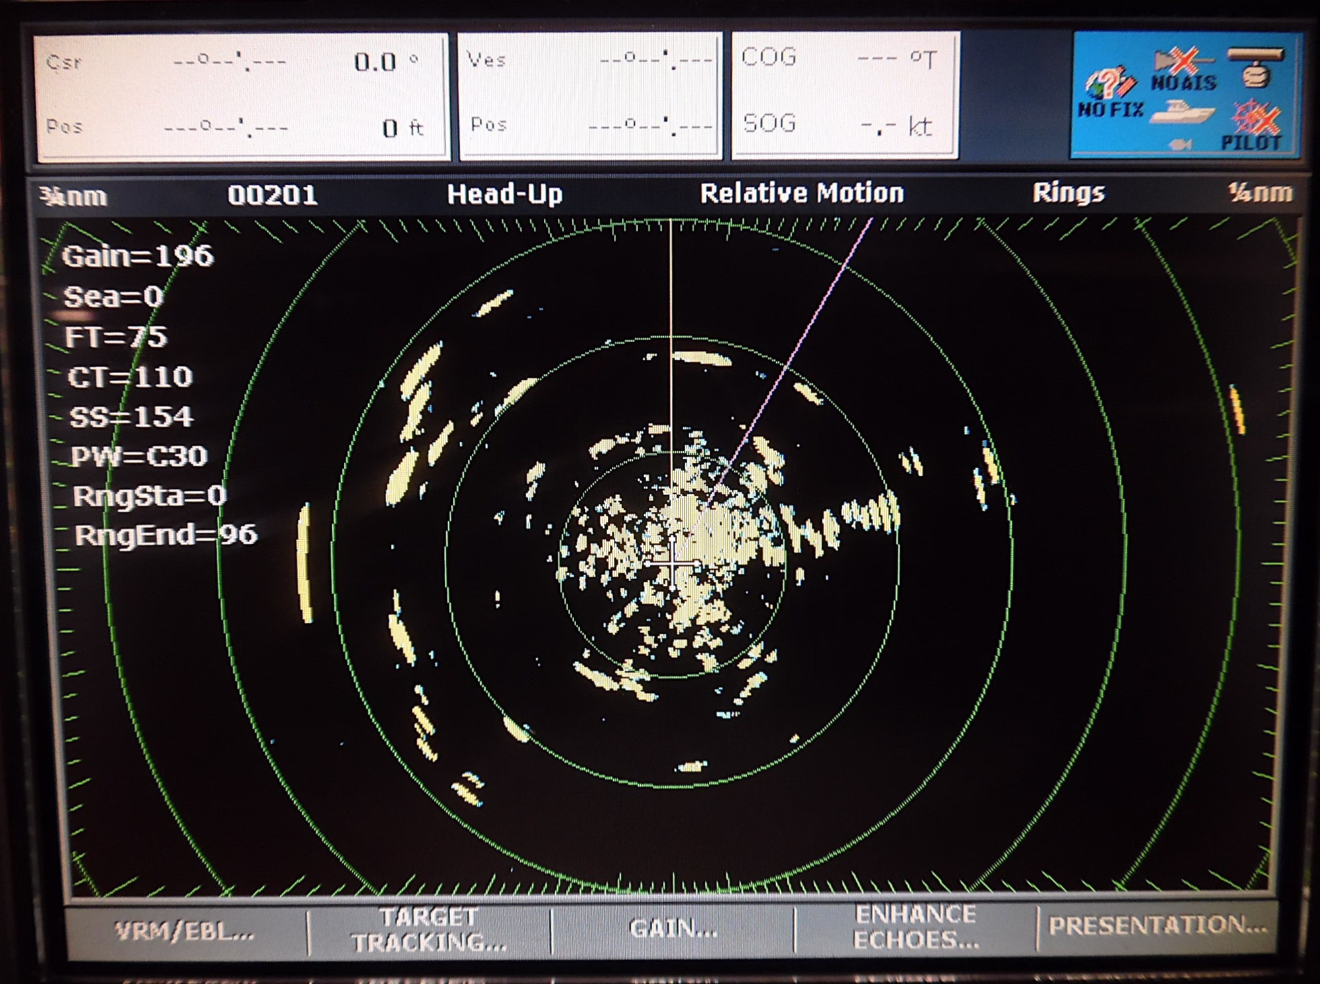1320x984 pixels.
Task: Select the PW=C30 readout
Action: 139,456
